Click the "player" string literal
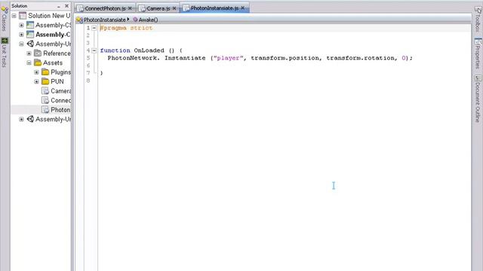The width and height of the screenshot is (483, 271). pos(228,58)
